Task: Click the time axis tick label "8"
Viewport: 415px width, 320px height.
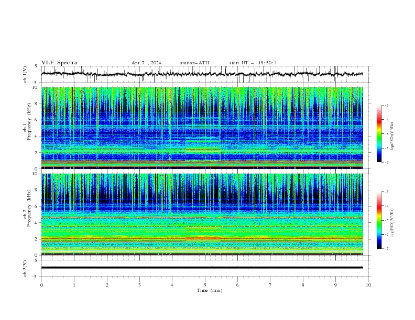Action: [x=303, y=285]
